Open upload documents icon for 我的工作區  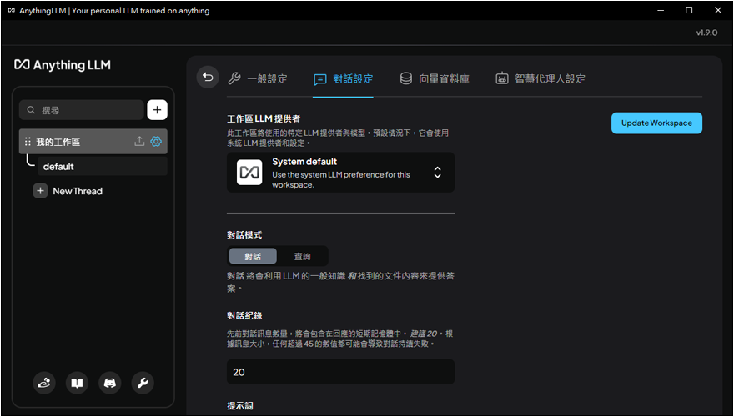pos(139,142)
